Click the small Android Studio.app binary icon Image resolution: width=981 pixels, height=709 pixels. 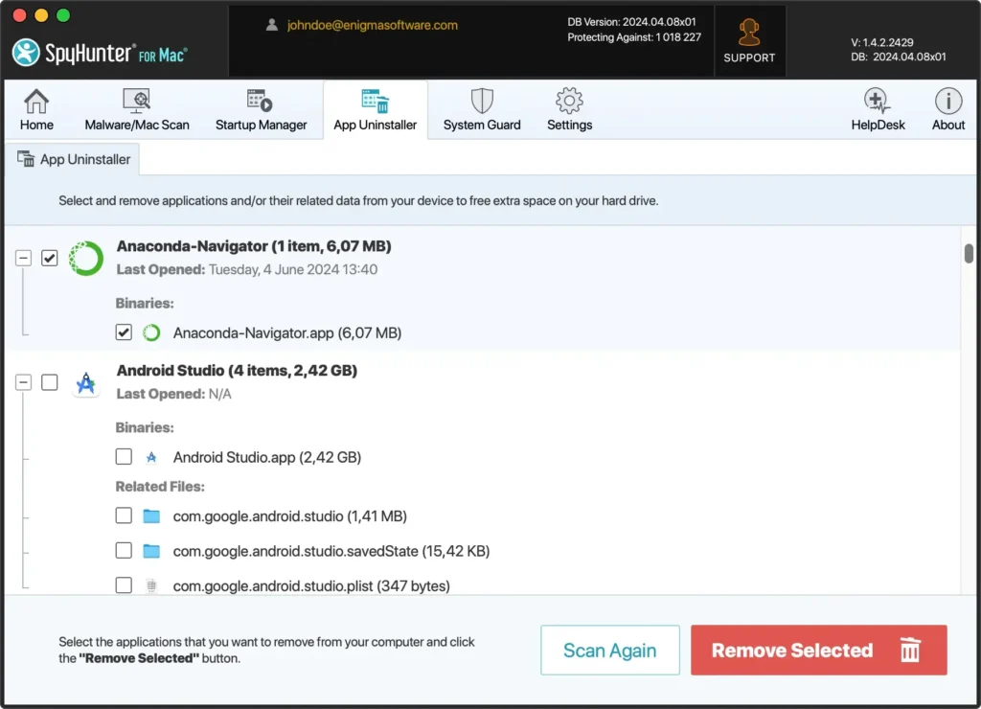(x=151, y=457)
